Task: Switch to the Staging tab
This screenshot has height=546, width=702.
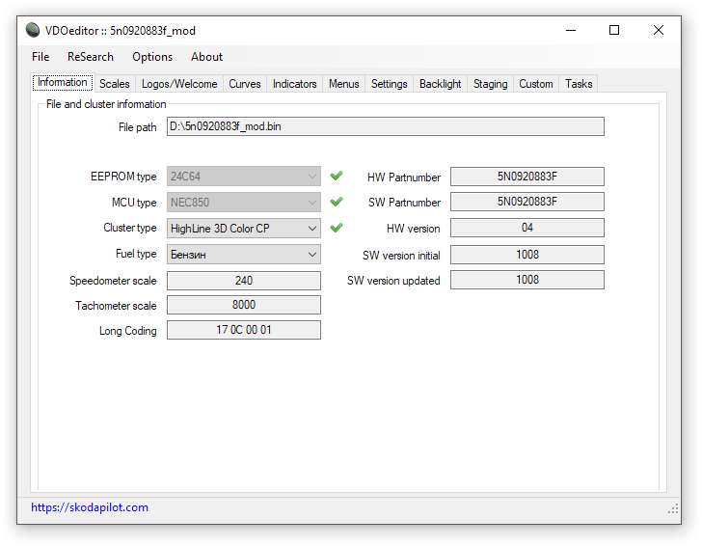Action: (490, 84)
